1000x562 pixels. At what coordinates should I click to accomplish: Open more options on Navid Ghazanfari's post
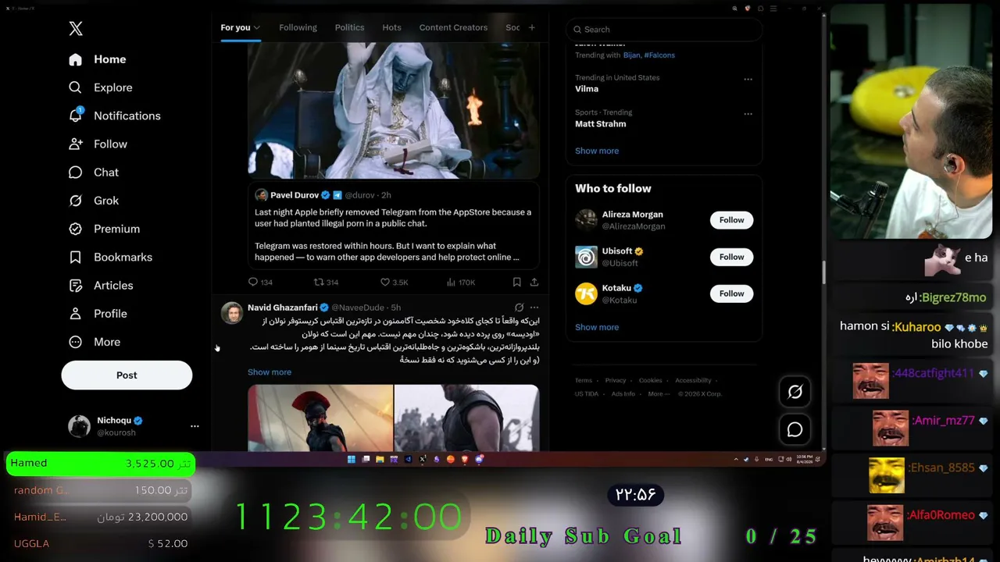[534, 308]
